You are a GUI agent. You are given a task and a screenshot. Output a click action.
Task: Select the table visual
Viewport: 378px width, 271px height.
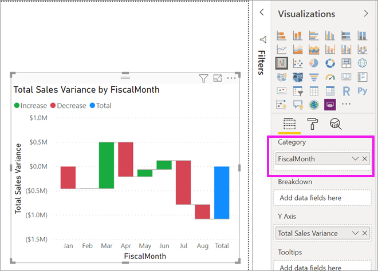coord(314,91)
